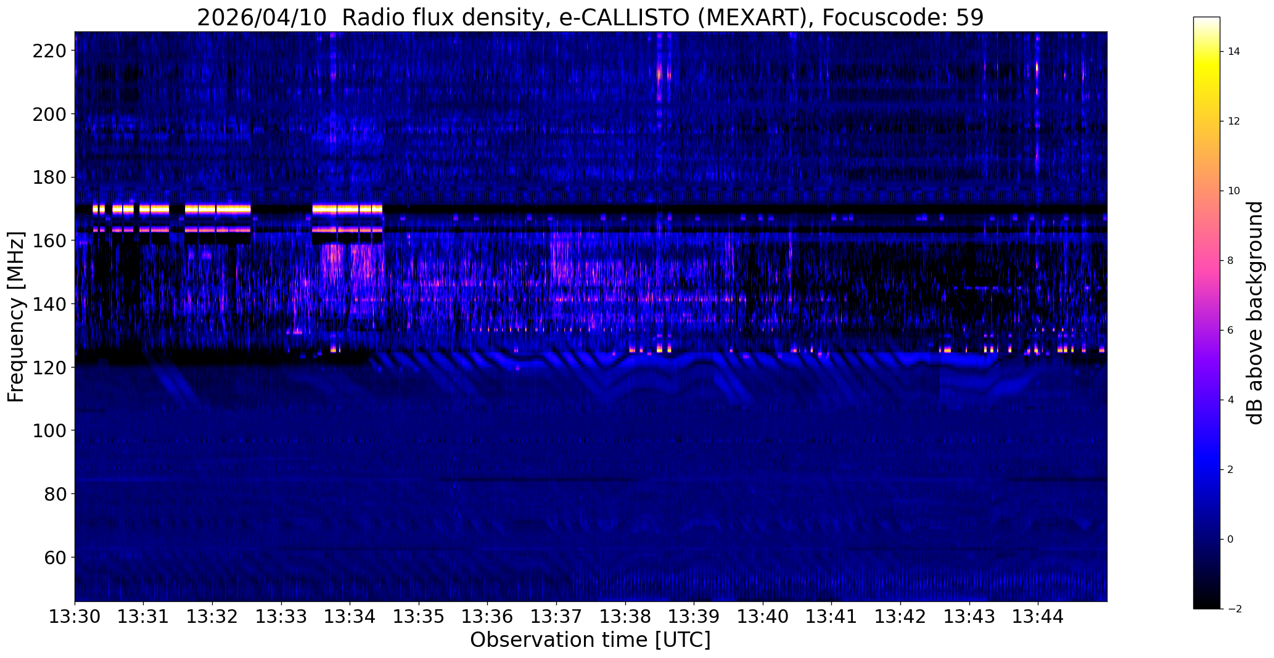The width and height of the screenshot is (1274, 658).
Task: Click the 160 MHz frequency tick label
Action: (x=49, y=241)
